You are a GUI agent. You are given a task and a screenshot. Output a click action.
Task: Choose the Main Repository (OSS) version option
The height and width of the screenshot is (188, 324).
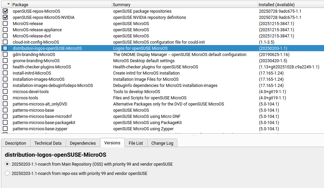pos(7,164)
